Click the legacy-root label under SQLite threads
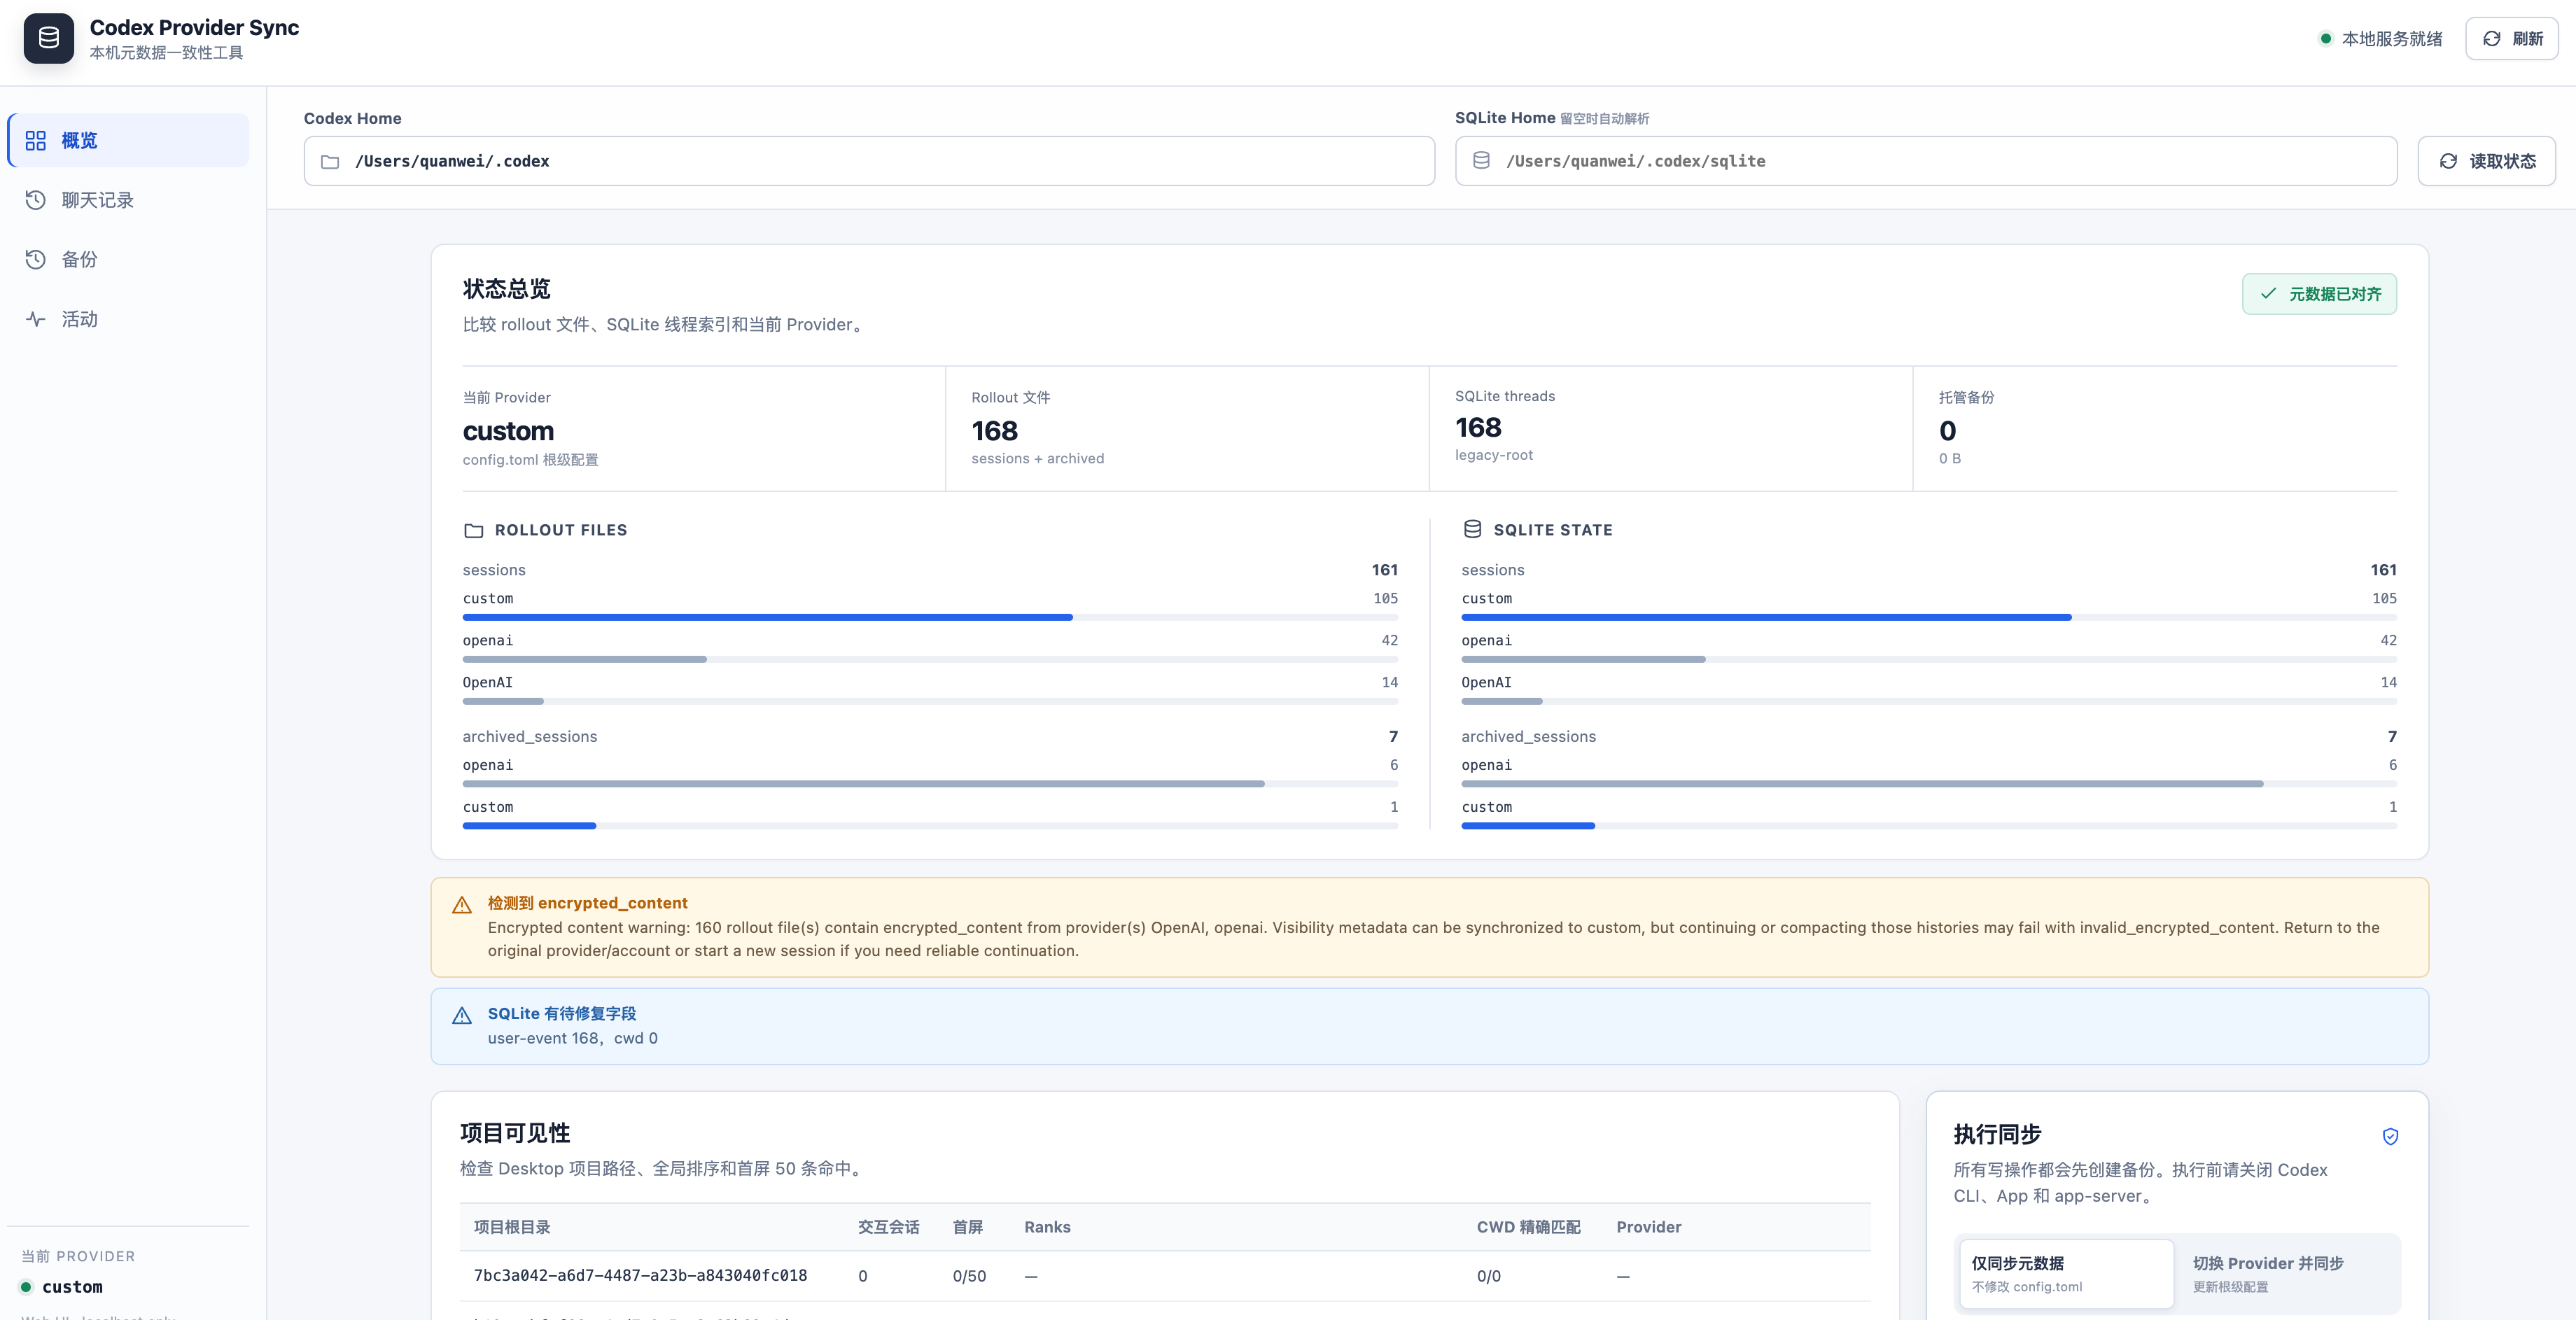This screenshot has height=1320, width=2576. point(1494,456)
